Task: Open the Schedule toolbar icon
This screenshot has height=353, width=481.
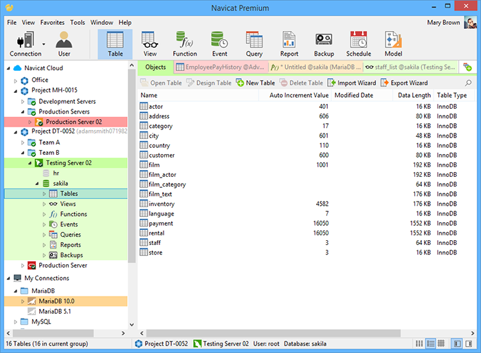Action: point(359,44)
